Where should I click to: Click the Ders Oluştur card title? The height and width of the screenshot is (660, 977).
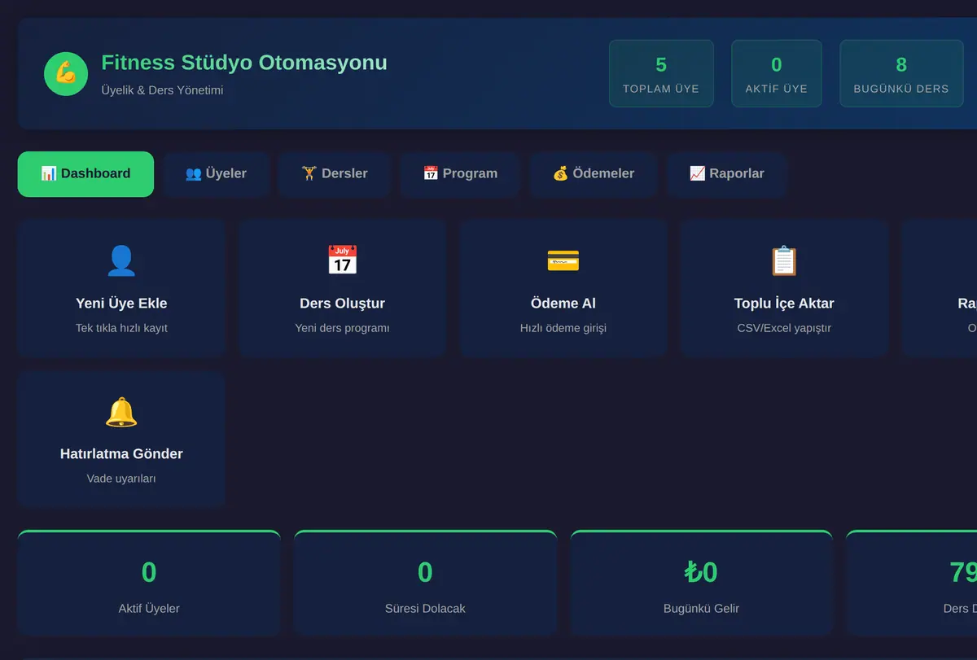click(342, 304)
